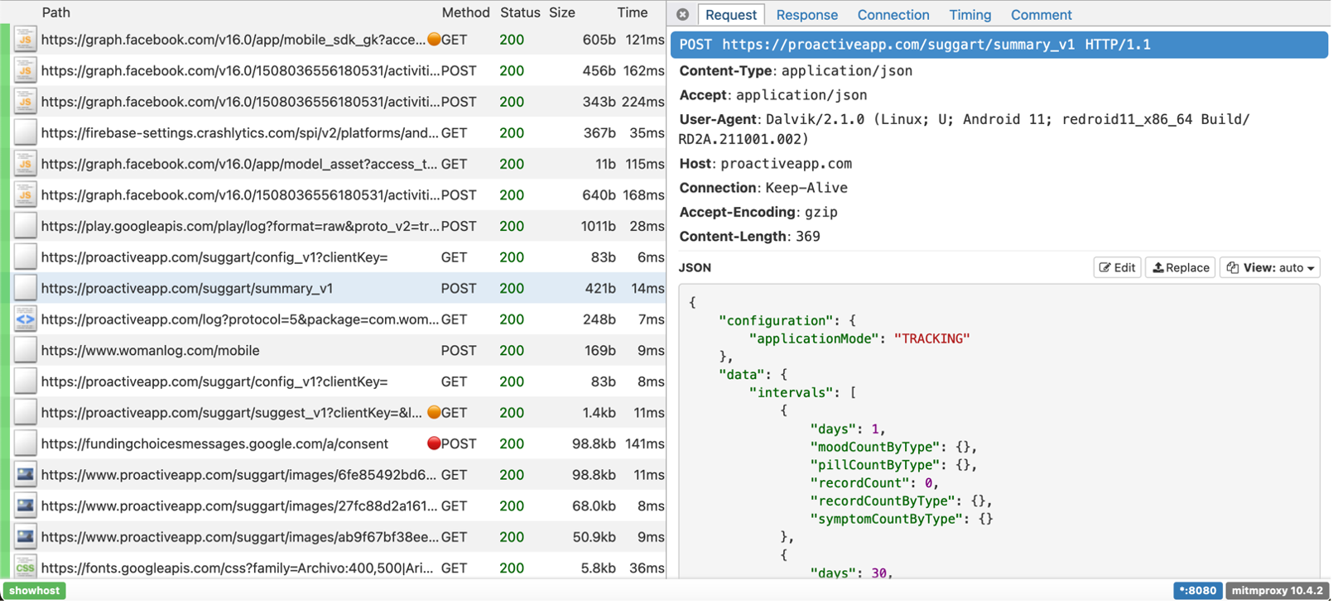
Task: Click the Path column header
Action: pos(55,12)
